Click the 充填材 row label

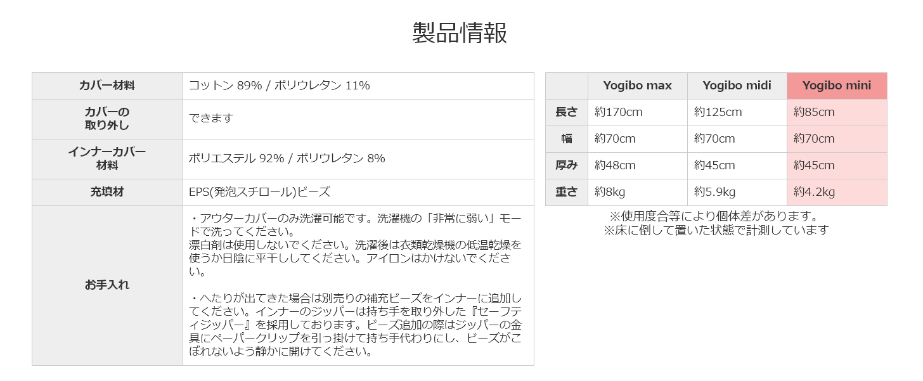107,192
